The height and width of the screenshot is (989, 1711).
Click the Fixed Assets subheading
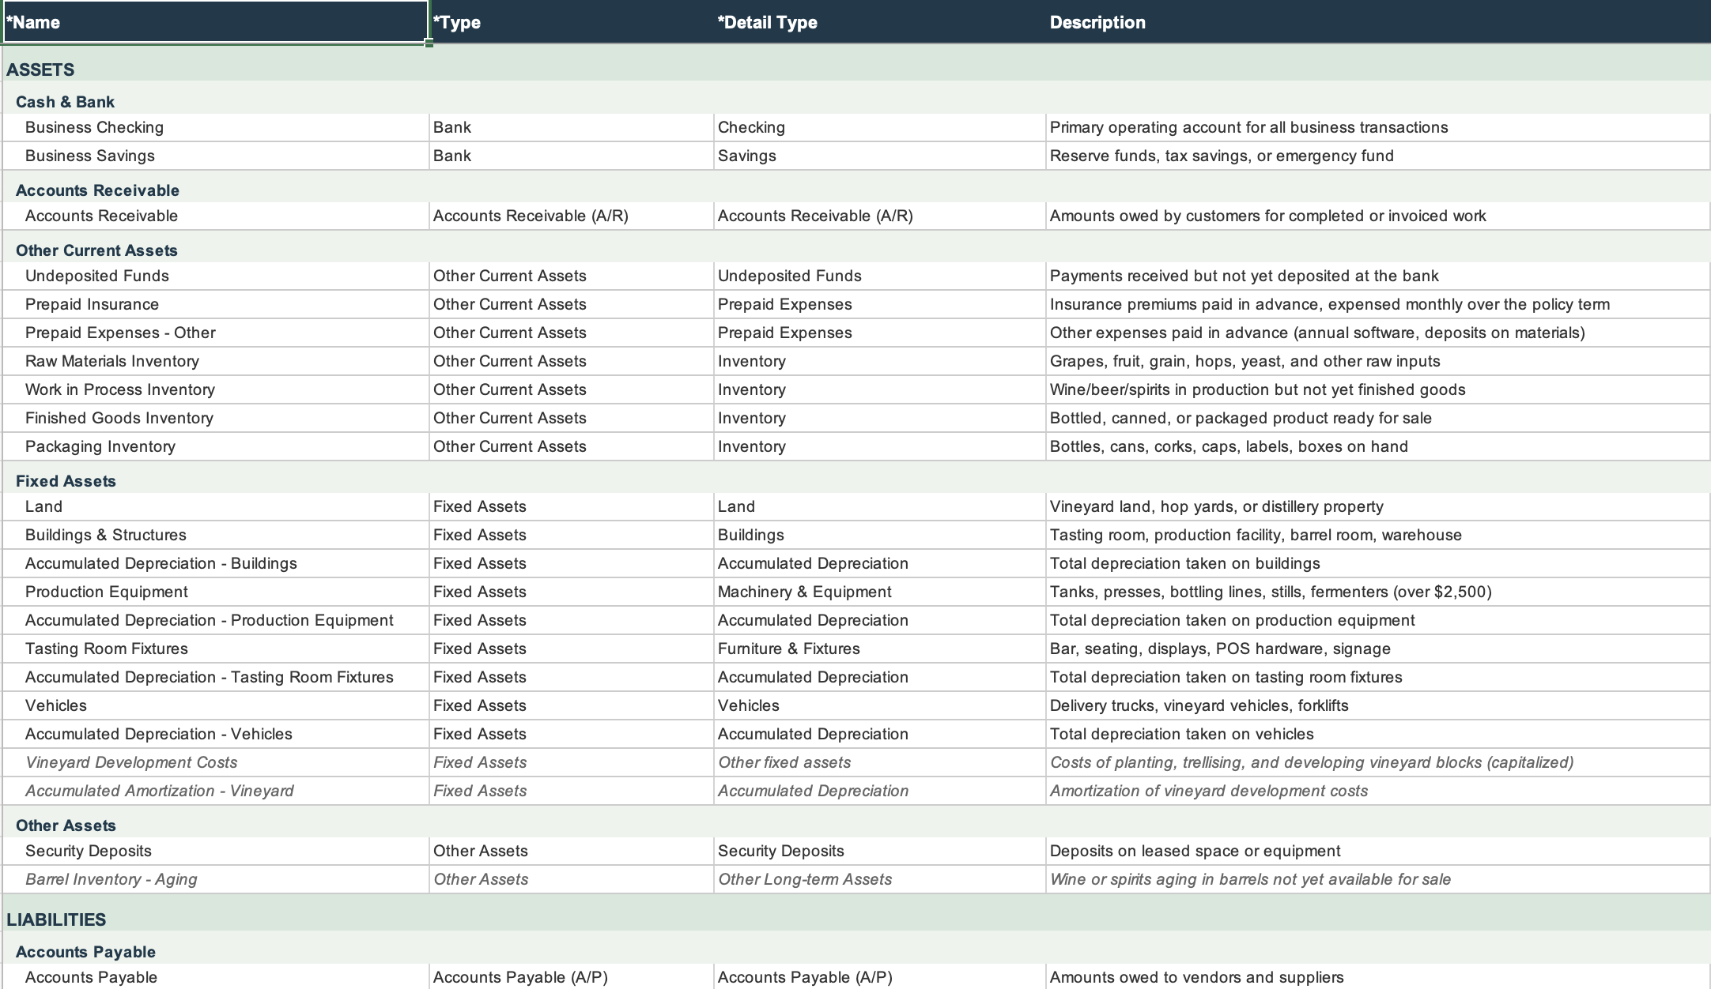coord(66,481)
